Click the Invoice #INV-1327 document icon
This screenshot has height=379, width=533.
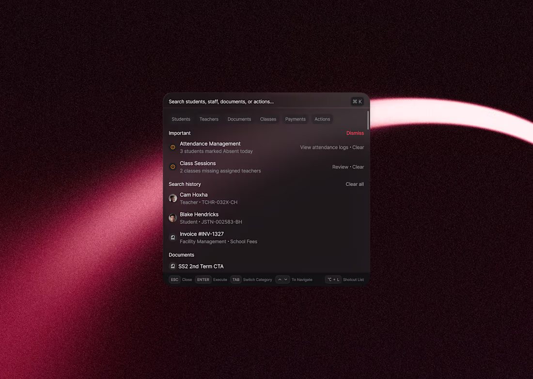172,237
